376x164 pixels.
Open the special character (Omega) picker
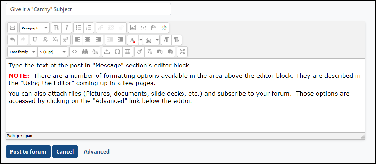tap(118, 52)
